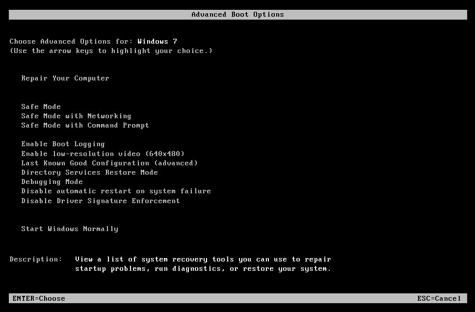Select Start Windows Normally

pyautogui.click(x=70, y=229)
